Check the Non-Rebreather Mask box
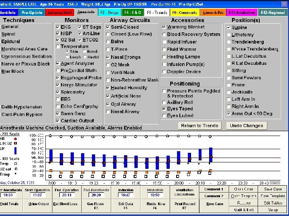Viewport: 289px width, 216px height. pyautogui.click(x=108, y=80)
